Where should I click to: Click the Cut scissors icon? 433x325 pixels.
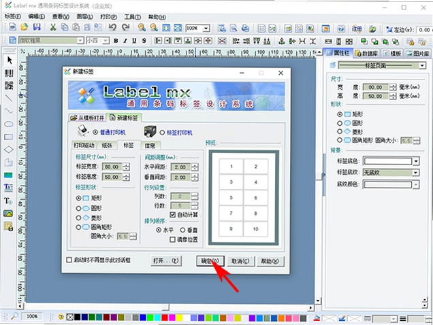coord(52,28)
